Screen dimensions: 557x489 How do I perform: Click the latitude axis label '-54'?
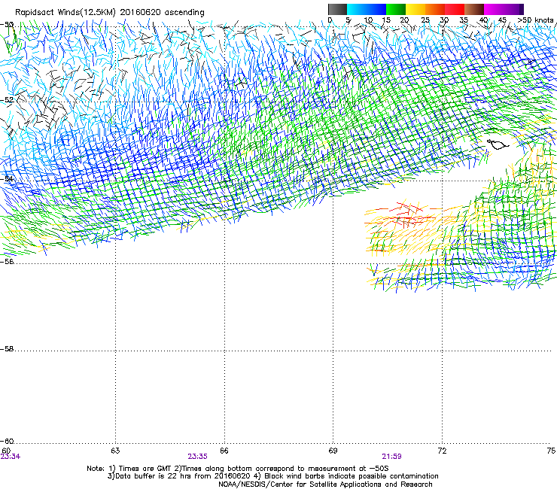[x=7, y=178]
